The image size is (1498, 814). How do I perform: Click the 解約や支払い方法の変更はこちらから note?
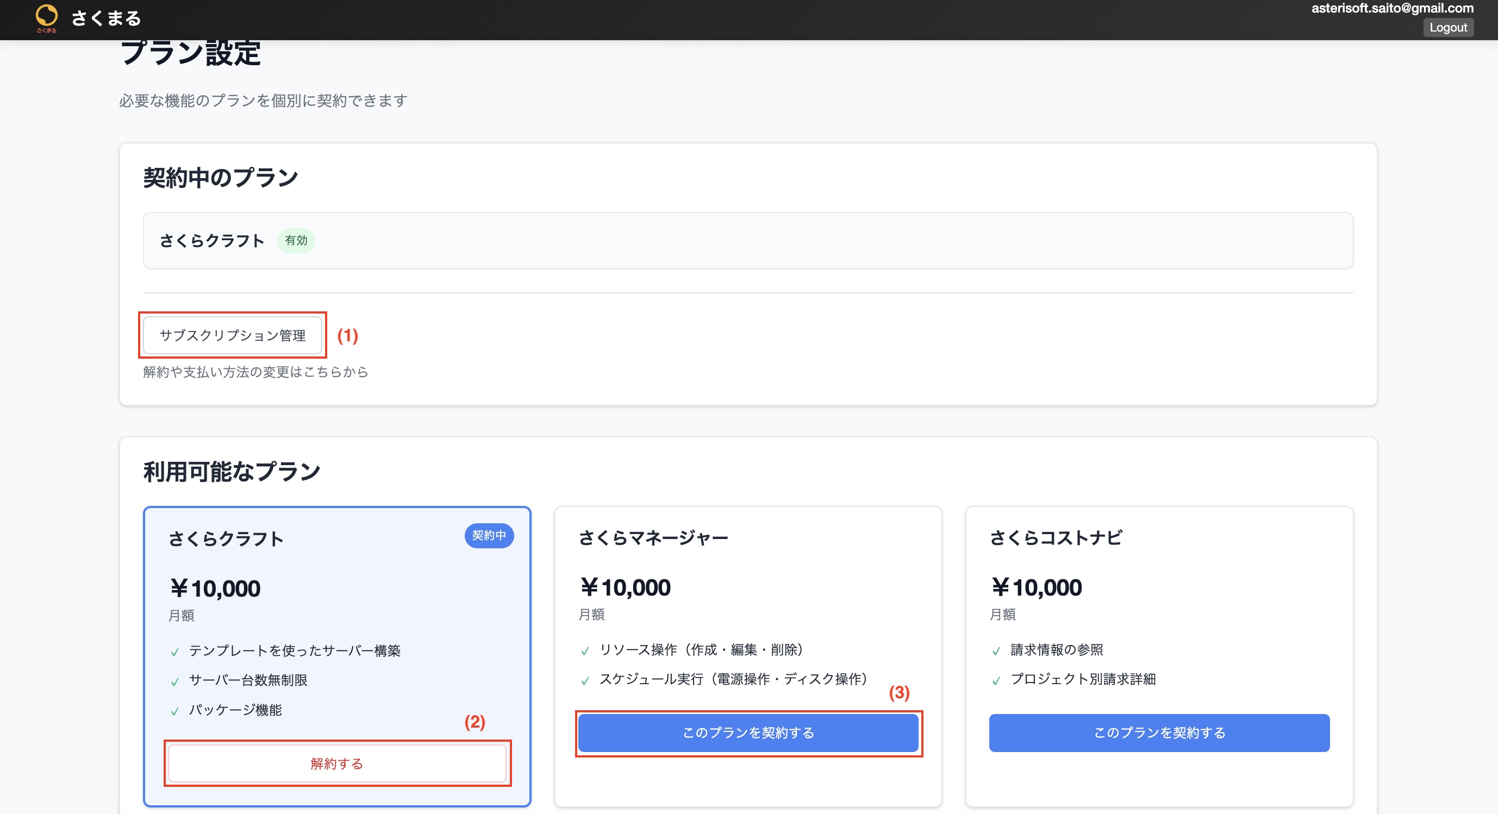point(256,372)
